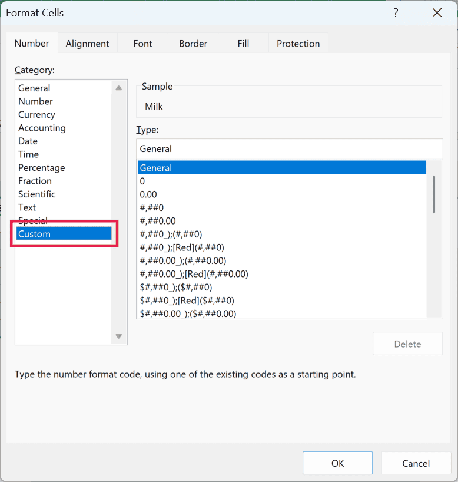Select the #,##0.00_);(#,##0.00) format code

coord(282,260)
